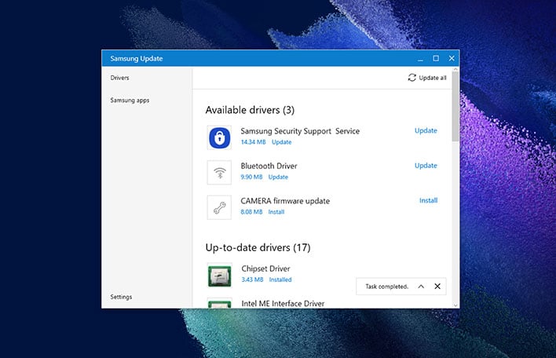This screenshot has width=556, height=358.
Task: Click the Samsung Security Support lock icon
Action: [x=219, y=137]
